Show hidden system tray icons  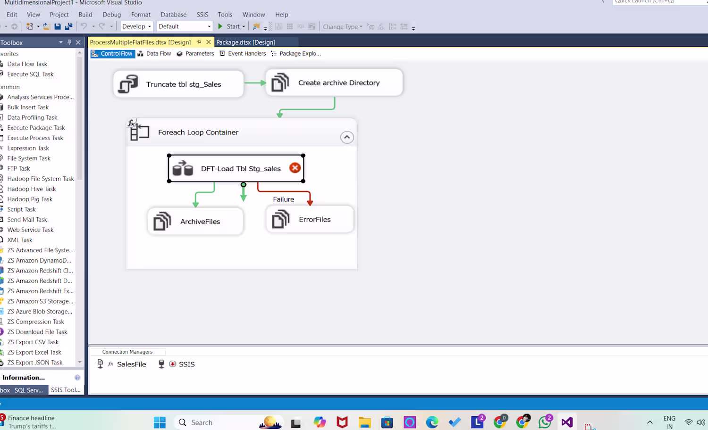(650, 422)
